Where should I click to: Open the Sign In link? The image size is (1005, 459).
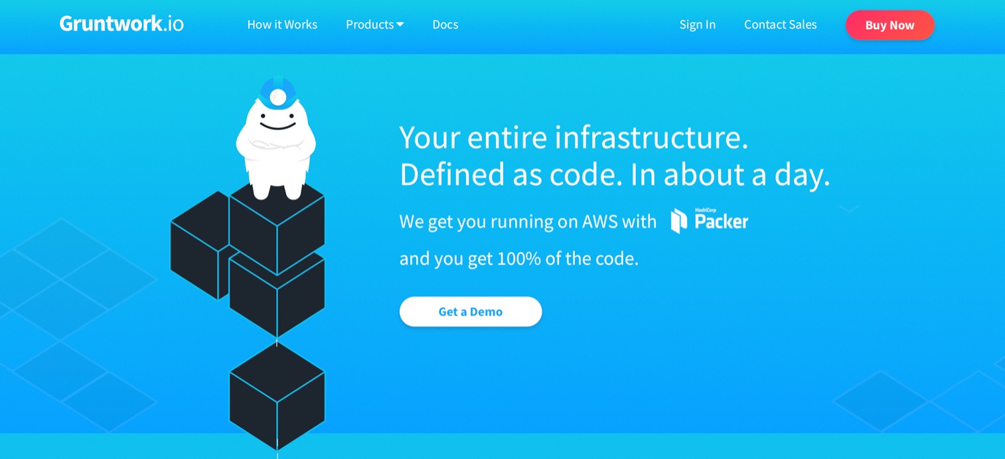(x=697, y=25)
